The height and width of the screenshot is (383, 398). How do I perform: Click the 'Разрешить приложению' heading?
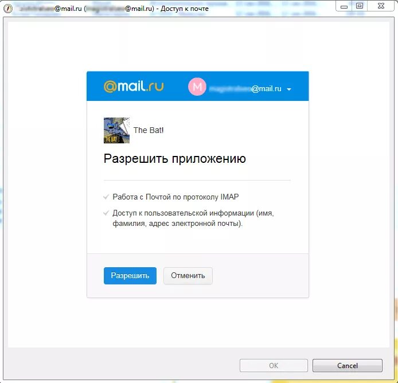175,159
